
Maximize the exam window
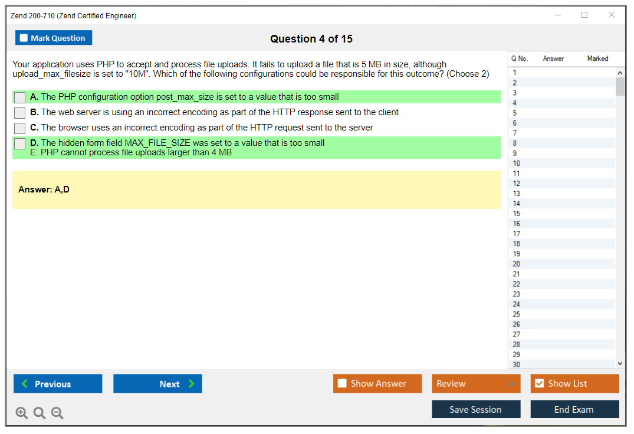tap(584, 15)
